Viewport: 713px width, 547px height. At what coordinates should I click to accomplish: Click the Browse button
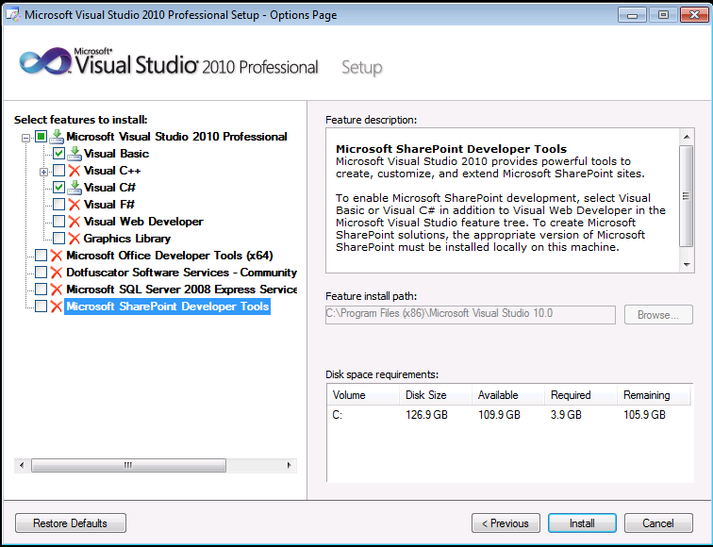click(658, 315)
